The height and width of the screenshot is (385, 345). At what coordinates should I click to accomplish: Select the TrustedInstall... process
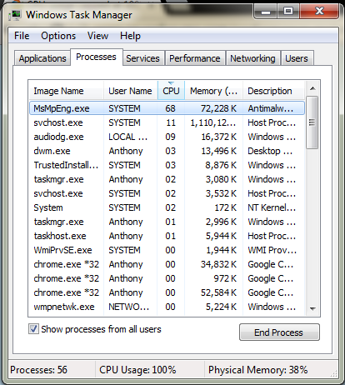click(167, 165)
